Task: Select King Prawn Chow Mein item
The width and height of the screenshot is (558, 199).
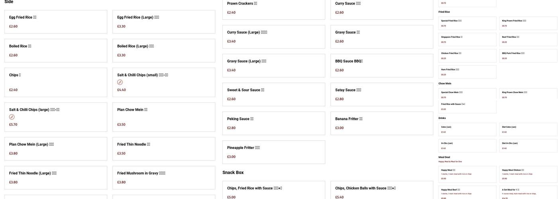Action: [528, 94]
